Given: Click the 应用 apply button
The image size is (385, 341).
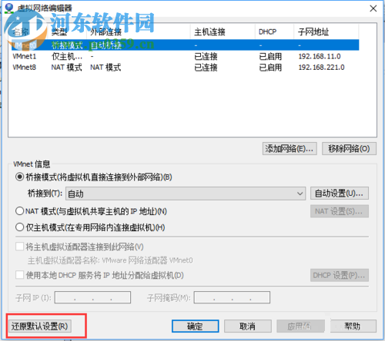Looking at the screenshot, I should [300, 326].
